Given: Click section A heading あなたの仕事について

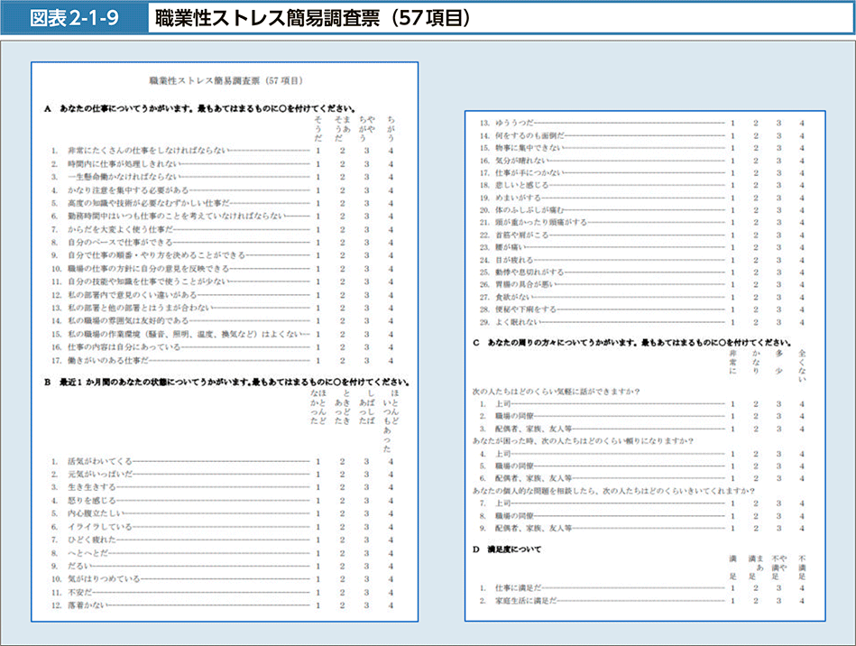Looking at the screenshot, I should coord(198,108).
